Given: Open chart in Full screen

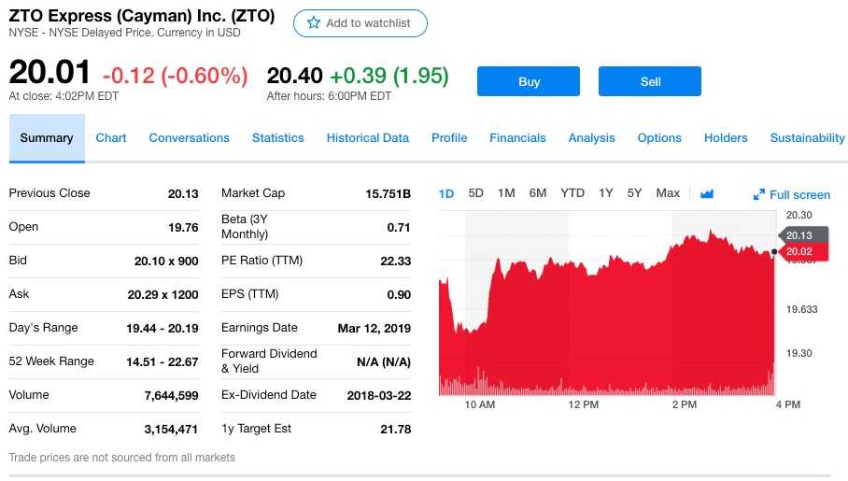Looking at the screenshot, I should (x=799, y=195).
